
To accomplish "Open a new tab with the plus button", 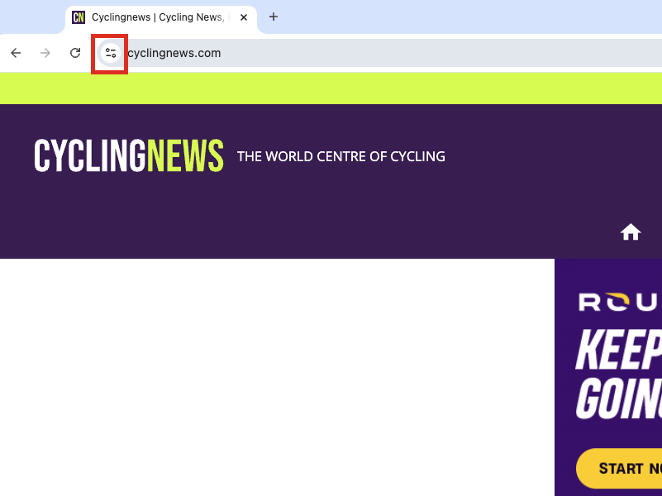I will click(274, 17).
